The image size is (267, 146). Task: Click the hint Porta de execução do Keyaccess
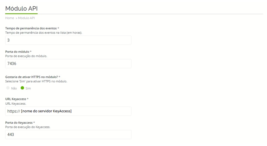pyautogui.click(x=28, y=127)
